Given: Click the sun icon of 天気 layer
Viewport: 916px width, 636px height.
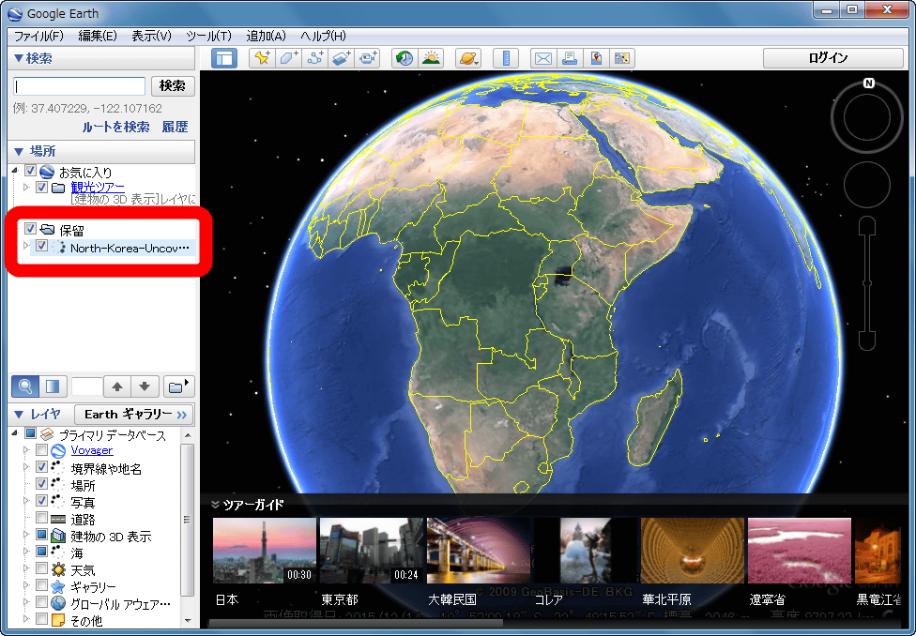Looking at the screenshot, I should 58,569.
